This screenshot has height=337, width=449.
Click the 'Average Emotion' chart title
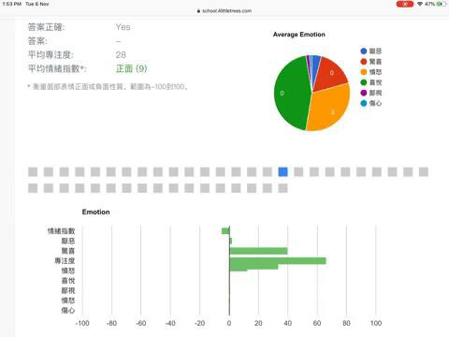[x=299, y=35]
